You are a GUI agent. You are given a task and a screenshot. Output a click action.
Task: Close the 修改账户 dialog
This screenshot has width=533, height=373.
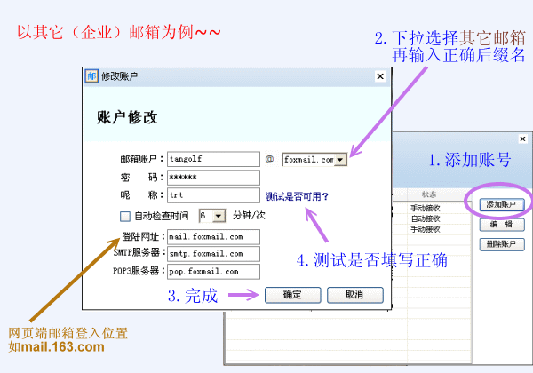point(380,76)
